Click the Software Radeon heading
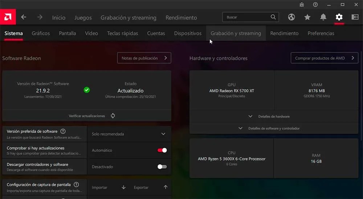 (21, 58)
